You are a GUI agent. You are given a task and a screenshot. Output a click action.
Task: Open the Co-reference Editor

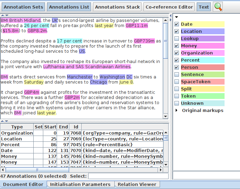click(x=169, y=7)
